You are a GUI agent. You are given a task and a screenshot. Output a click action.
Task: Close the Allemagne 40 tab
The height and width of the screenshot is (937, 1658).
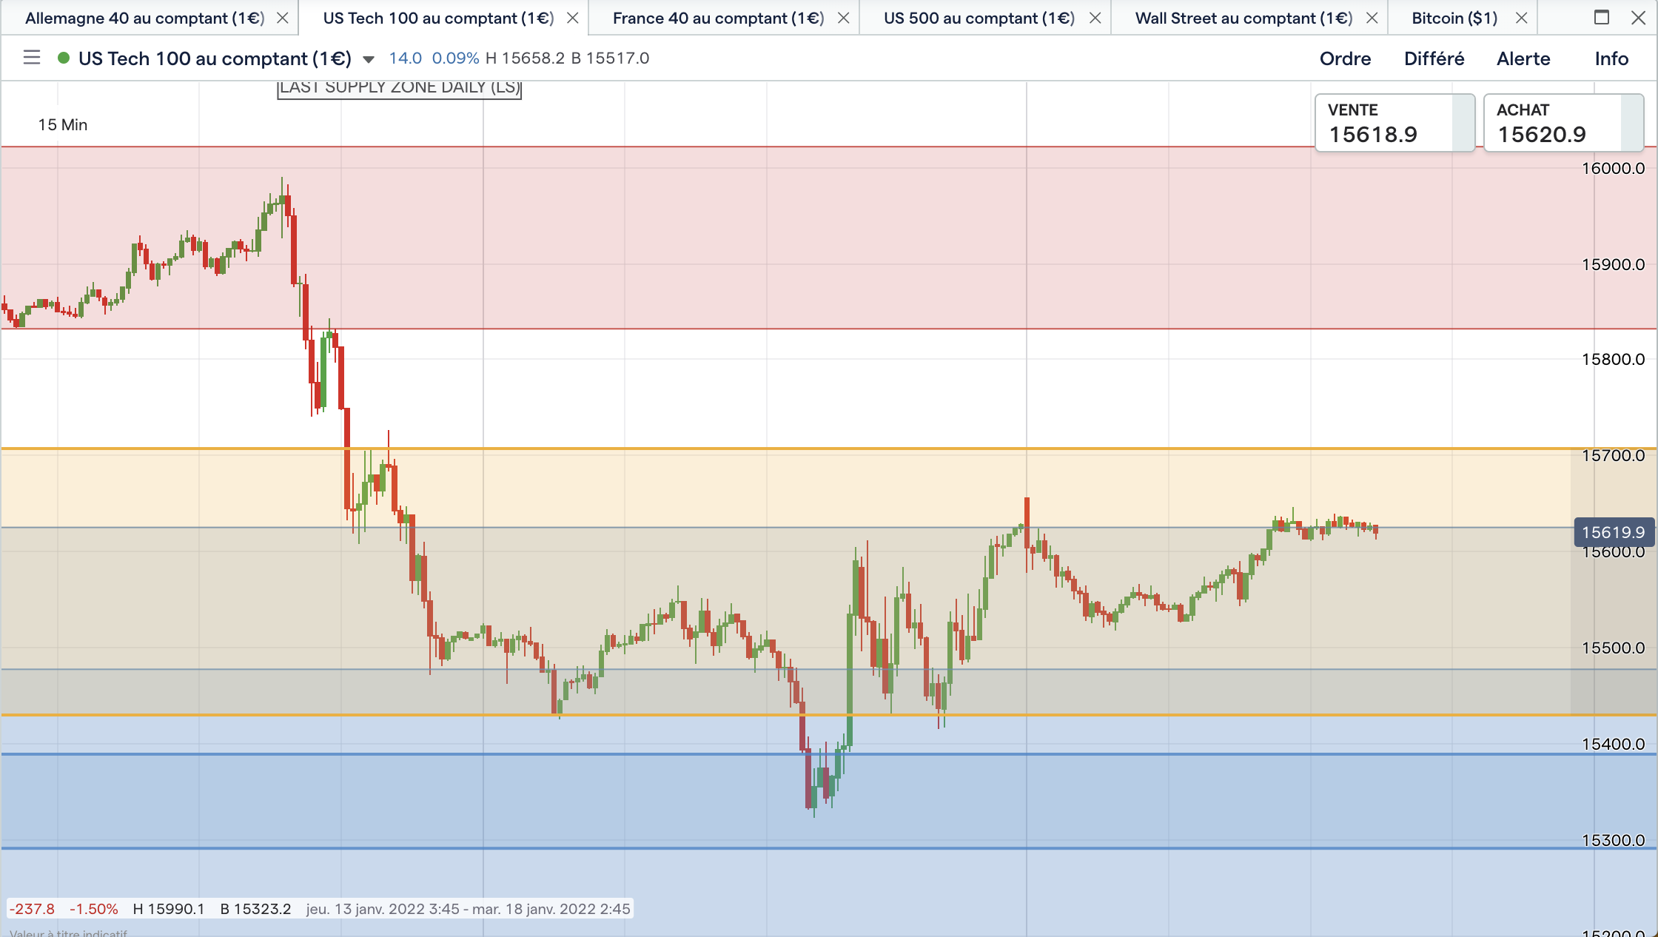click(283, 19)
